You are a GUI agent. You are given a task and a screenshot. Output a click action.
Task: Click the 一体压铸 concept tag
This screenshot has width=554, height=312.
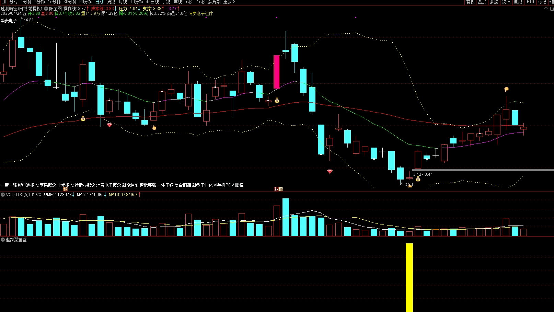click(x=165, y=185)
